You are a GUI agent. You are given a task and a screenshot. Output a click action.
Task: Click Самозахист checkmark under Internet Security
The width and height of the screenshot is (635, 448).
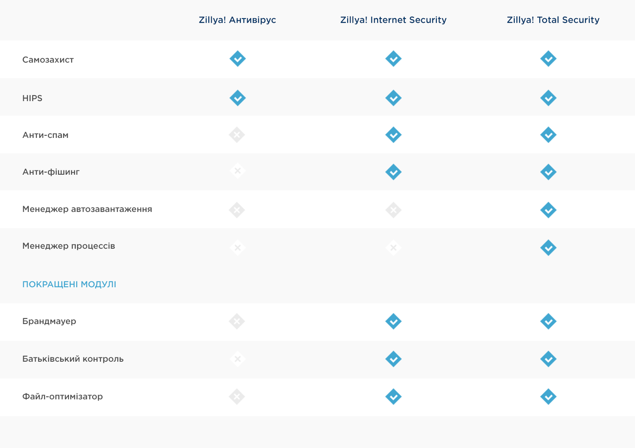coord(393,59)
